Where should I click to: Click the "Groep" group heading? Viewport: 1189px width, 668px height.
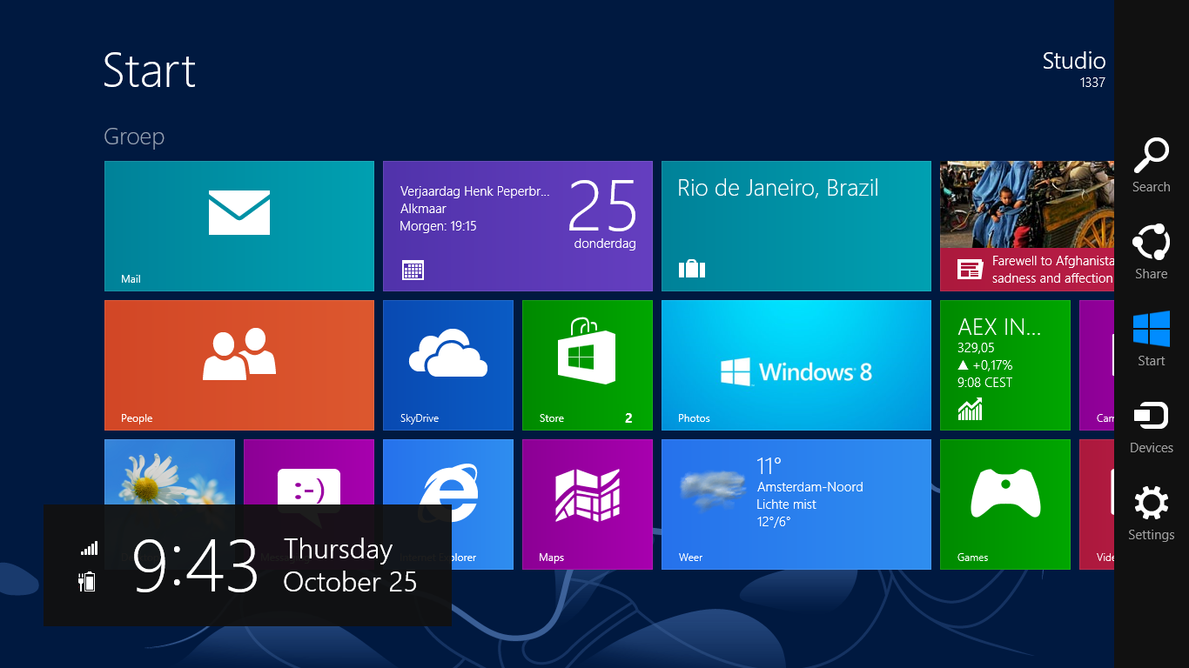134,137
